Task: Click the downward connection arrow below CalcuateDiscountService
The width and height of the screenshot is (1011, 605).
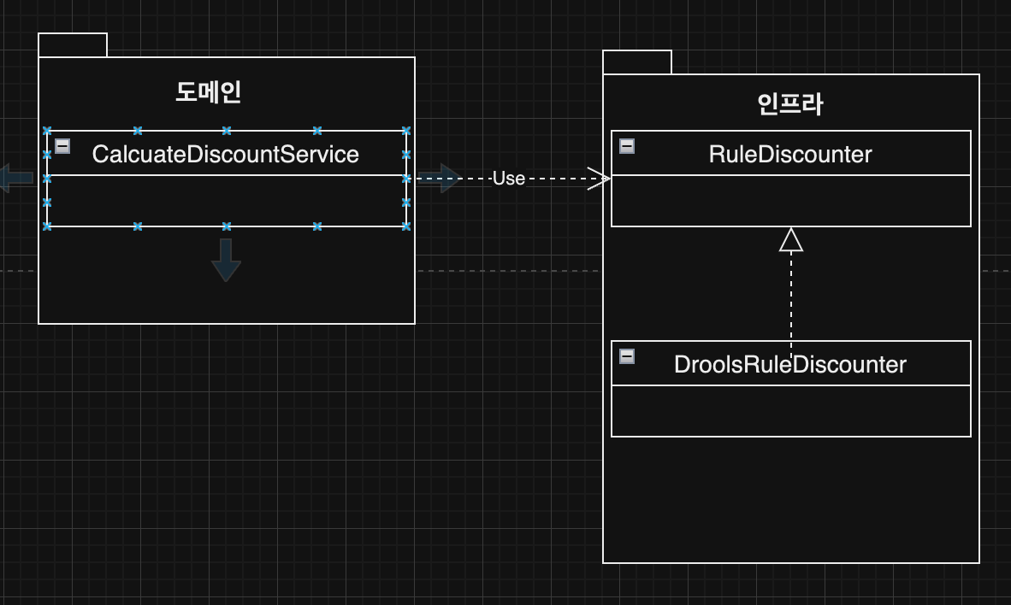Action: click(227, 261)
